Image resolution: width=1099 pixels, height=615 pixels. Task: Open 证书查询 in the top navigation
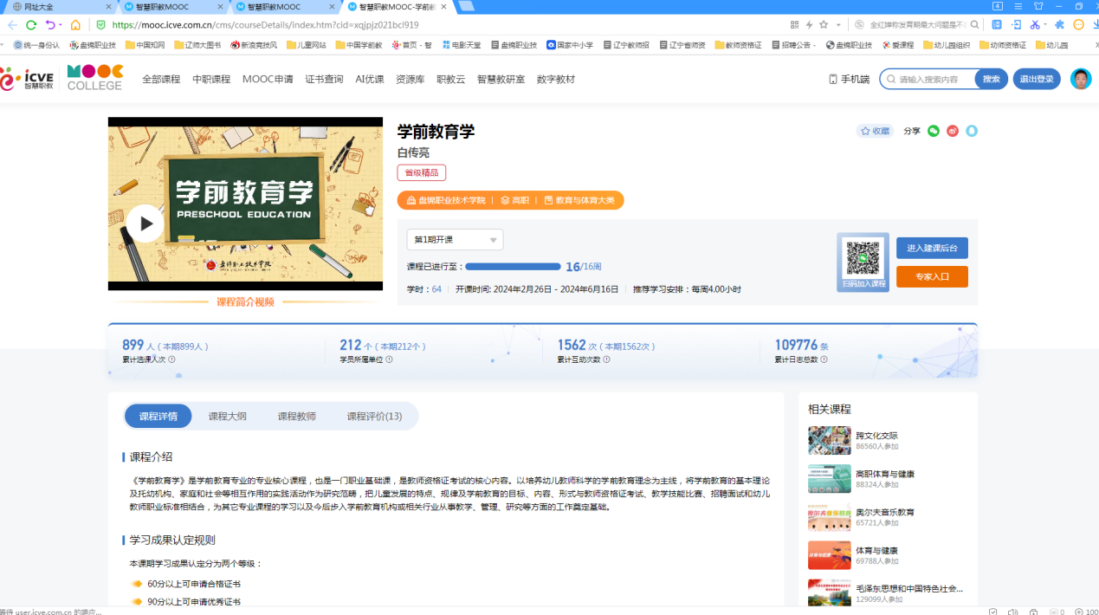pos(324,79)
